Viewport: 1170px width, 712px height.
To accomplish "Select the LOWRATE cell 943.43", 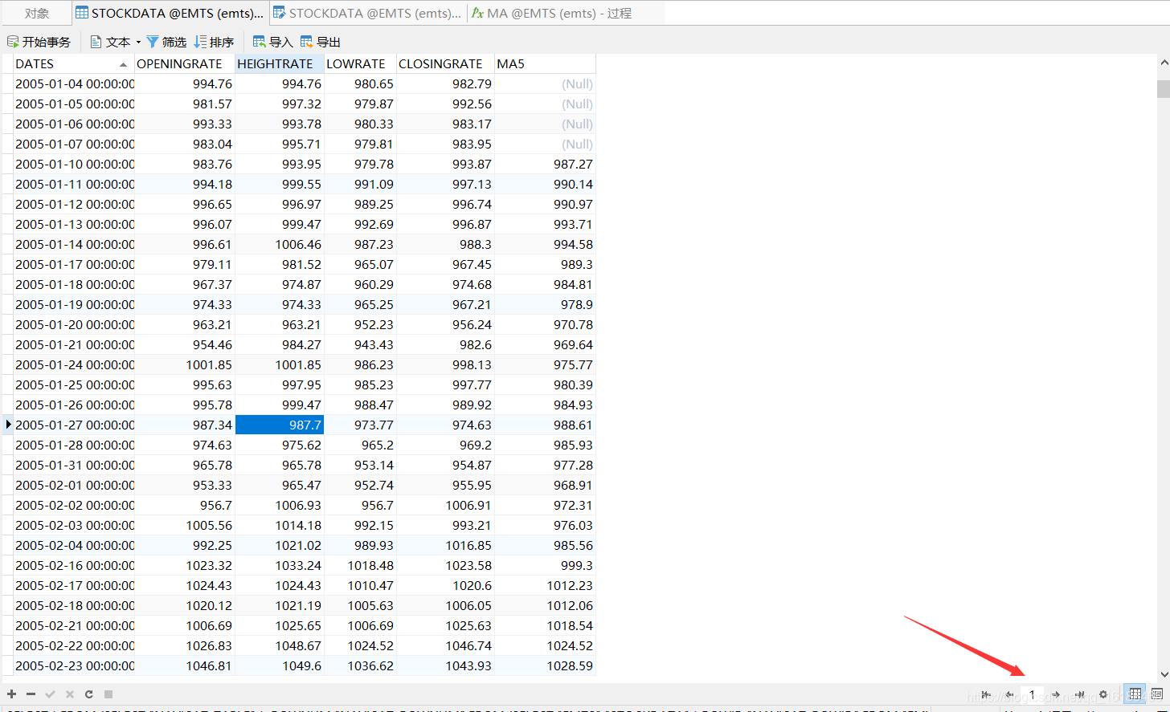I will [360, 344].
